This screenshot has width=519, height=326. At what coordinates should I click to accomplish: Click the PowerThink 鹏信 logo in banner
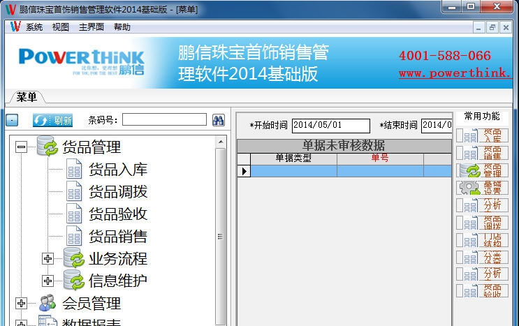pyautogui.click(x=82, y=62)
